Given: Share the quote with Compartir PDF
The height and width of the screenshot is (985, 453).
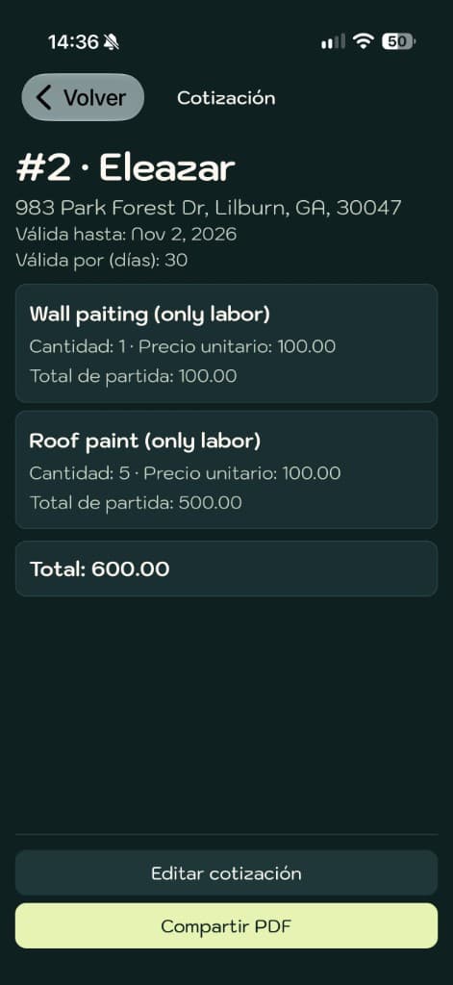Looking at the screenshot, I should [226, 926].
